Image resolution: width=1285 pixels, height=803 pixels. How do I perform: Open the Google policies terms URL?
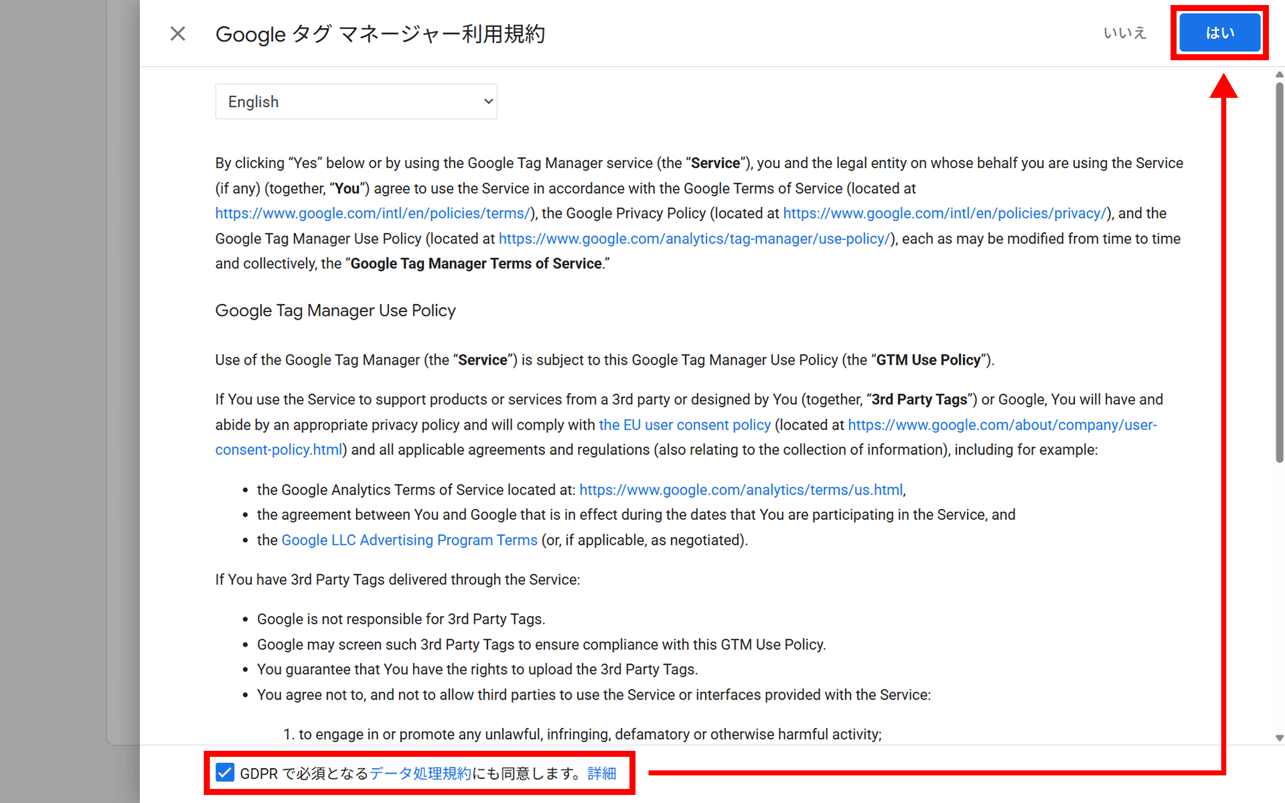pyautogui.click(x=372, y=213)
